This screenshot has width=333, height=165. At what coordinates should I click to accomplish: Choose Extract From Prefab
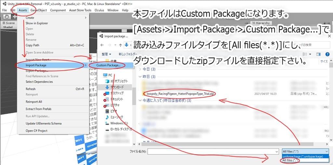click(53, 109)
